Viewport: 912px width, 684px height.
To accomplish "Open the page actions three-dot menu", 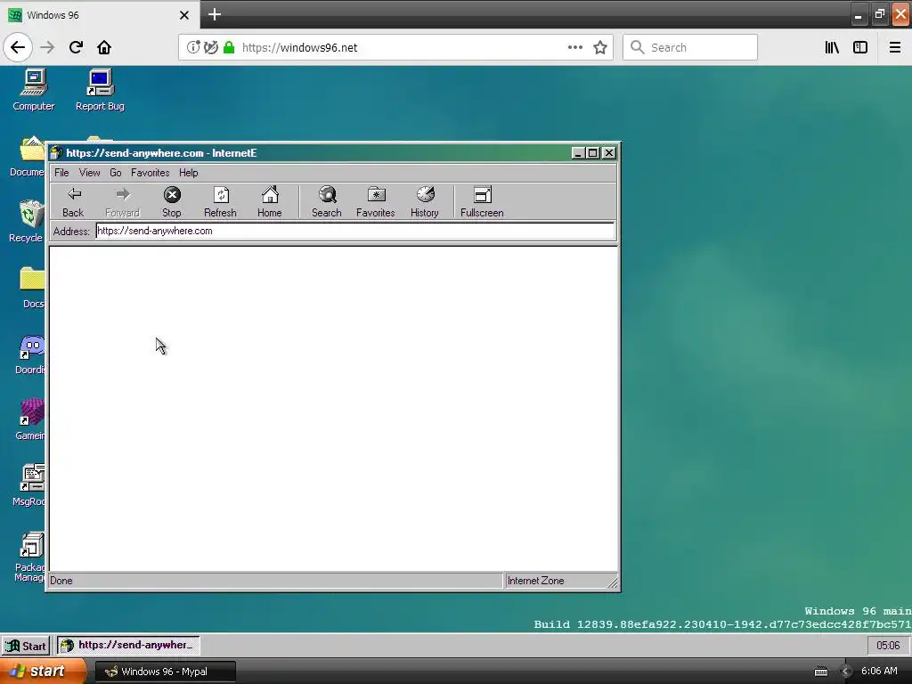I will [575, 47].
